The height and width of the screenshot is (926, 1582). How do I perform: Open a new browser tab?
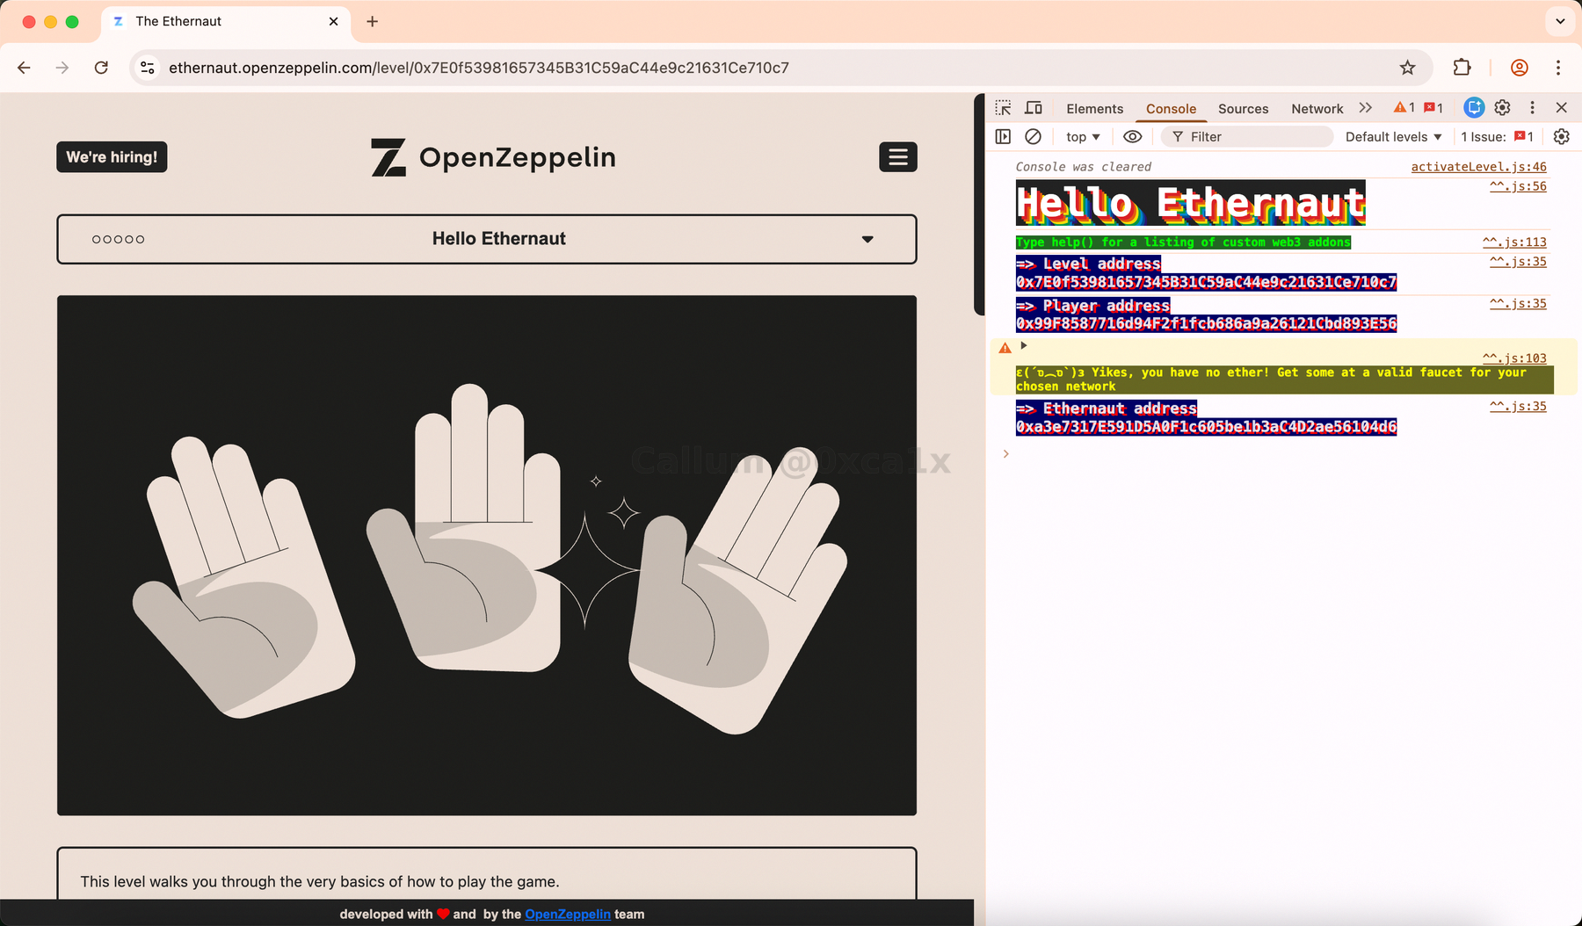(x=373, y=21)
